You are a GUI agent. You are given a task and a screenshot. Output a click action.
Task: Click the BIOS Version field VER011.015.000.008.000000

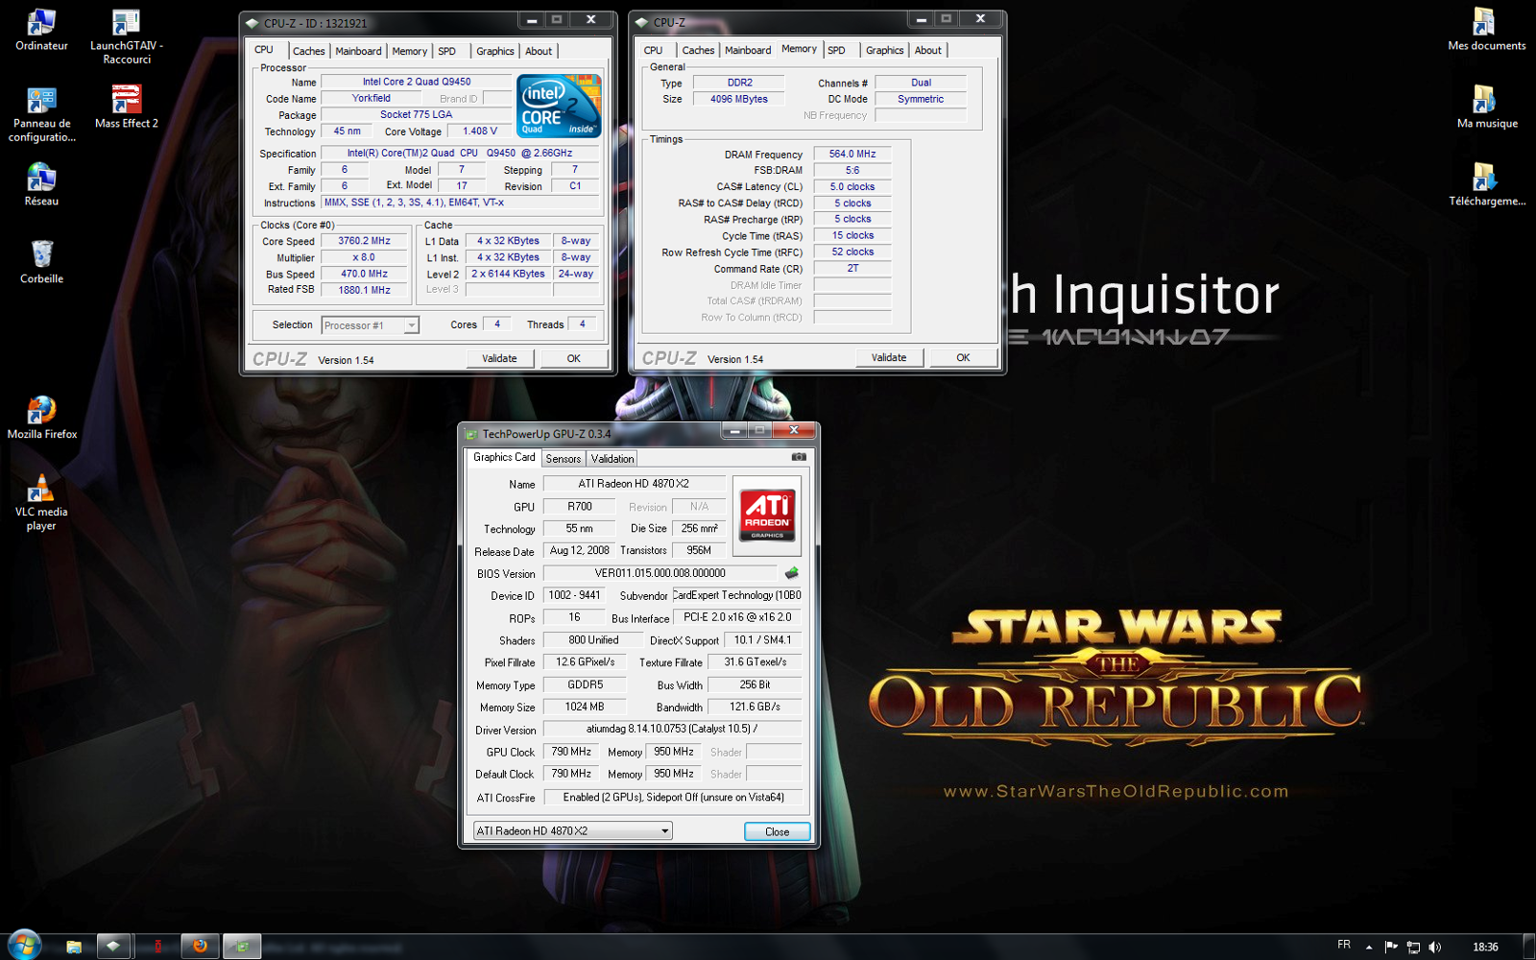[x=660, y=573]
